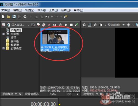Click the VEGAS Pro application icon in title bar

pos(2,4)
